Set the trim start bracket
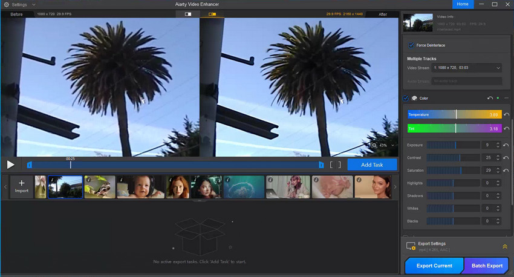The width and height of the screenshot is (514, 277). pyautogui.click(x=332, y=165)
